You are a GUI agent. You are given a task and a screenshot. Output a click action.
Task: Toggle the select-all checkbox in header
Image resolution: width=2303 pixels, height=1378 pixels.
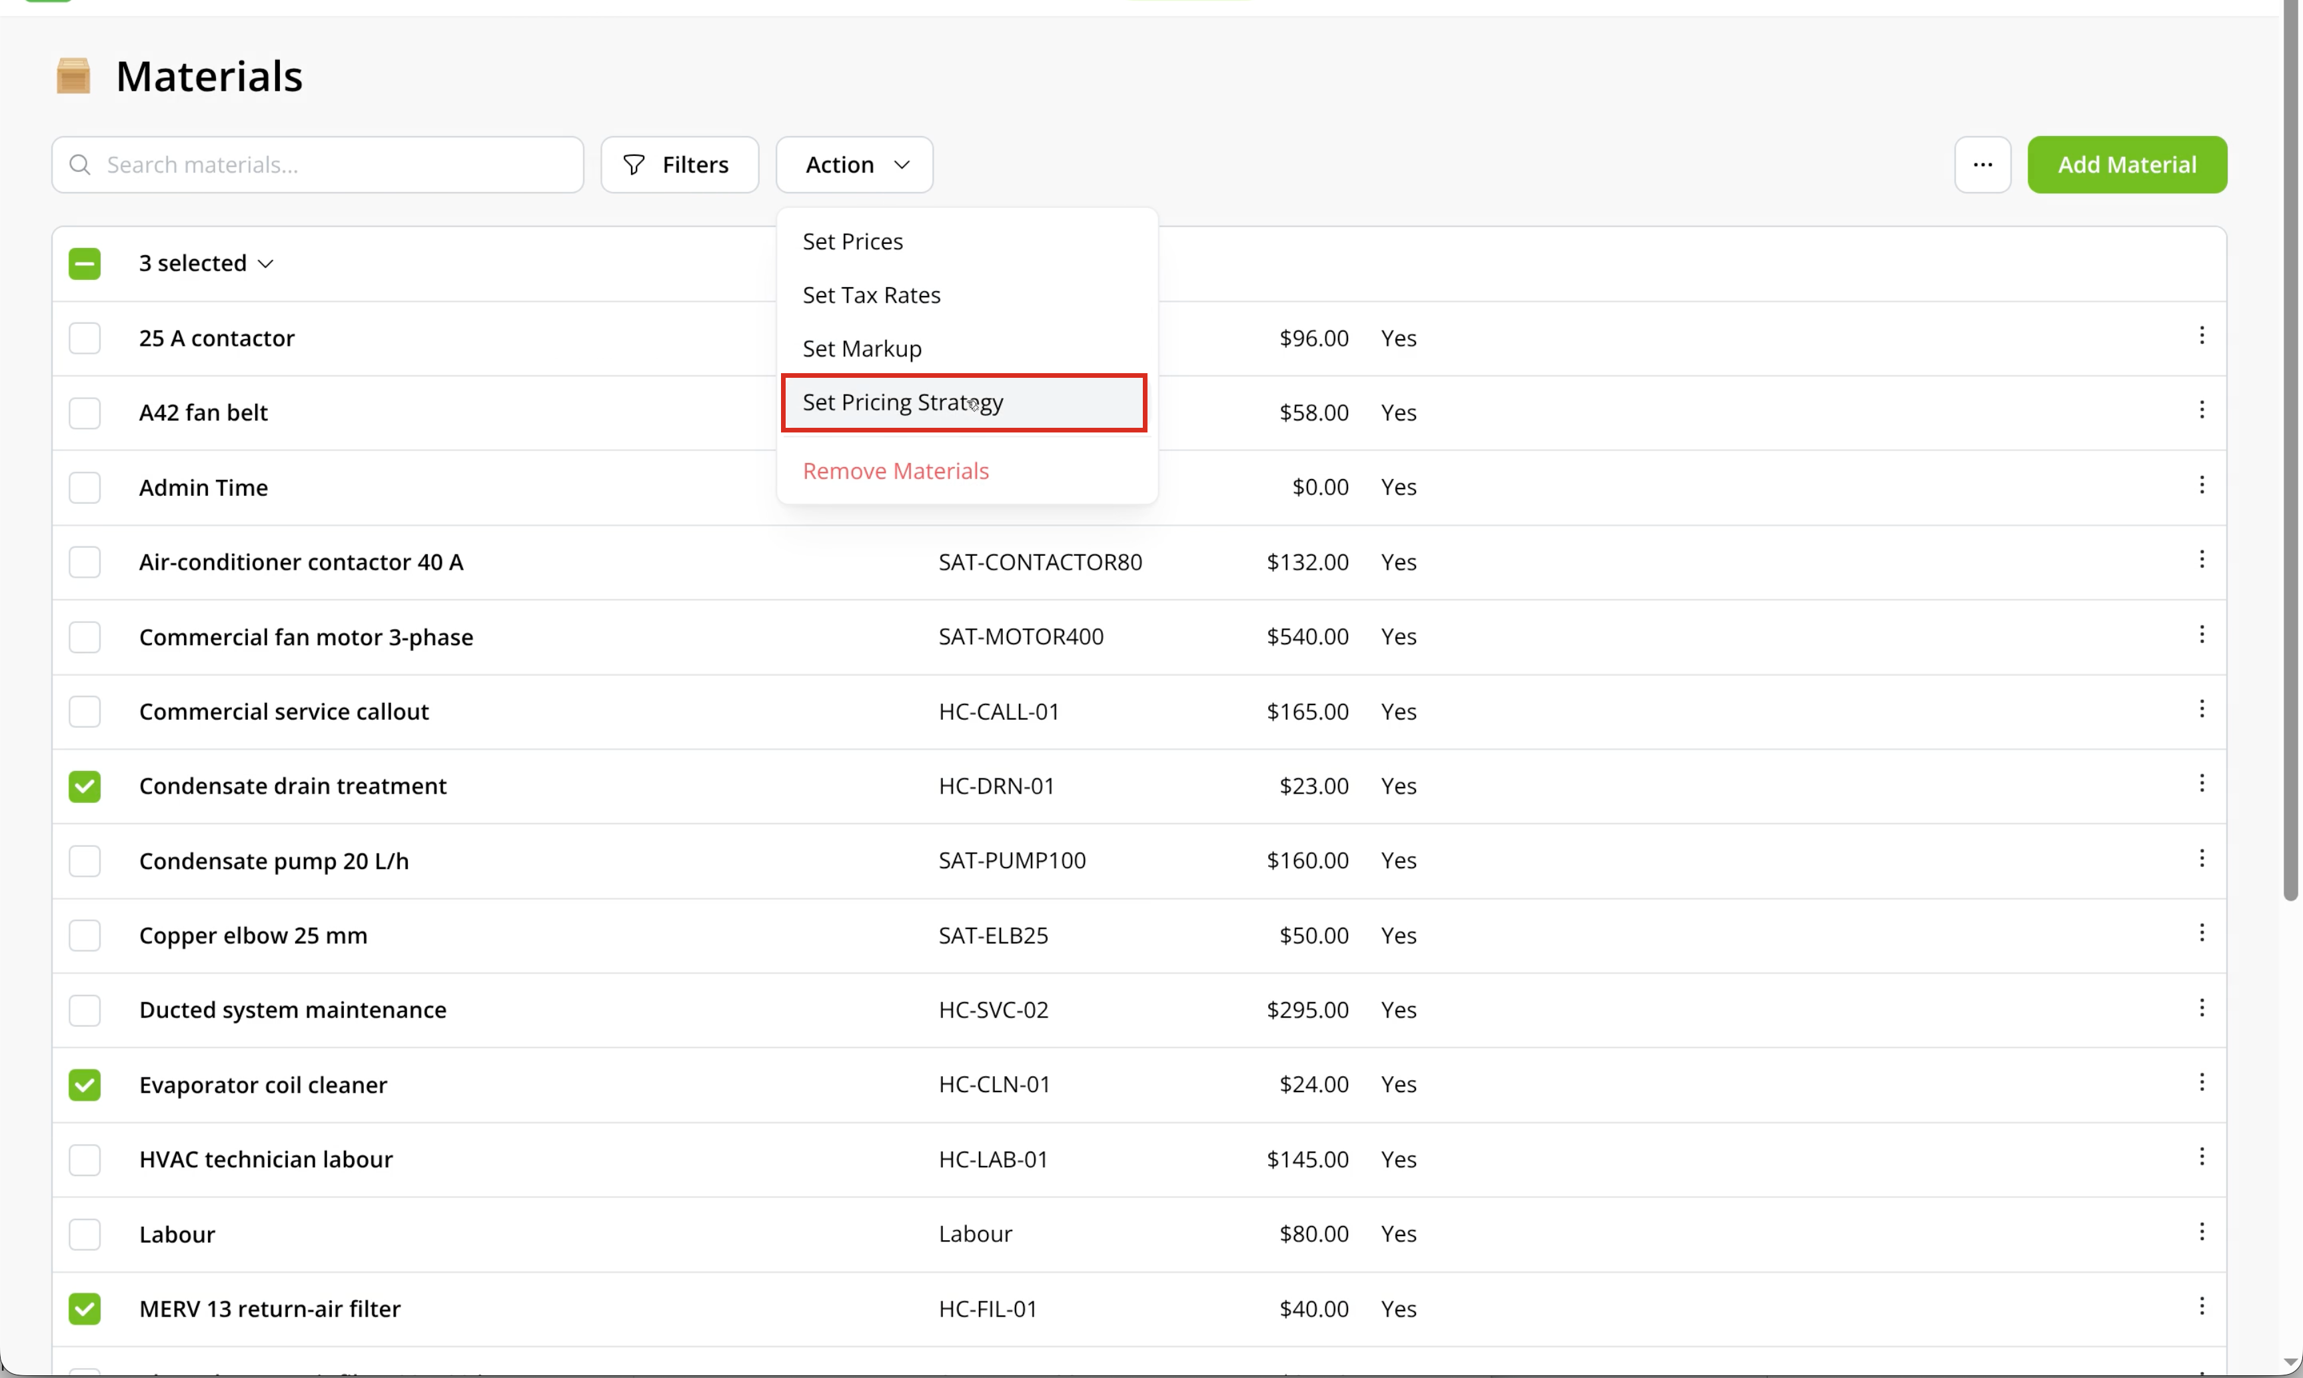85,264
